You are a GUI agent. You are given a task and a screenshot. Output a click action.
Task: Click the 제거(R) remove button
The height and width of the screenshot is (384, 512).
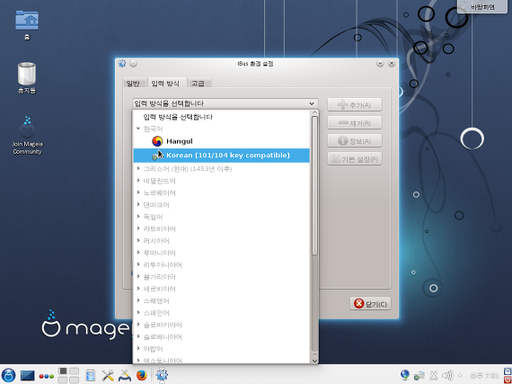[x=355, y=123]
